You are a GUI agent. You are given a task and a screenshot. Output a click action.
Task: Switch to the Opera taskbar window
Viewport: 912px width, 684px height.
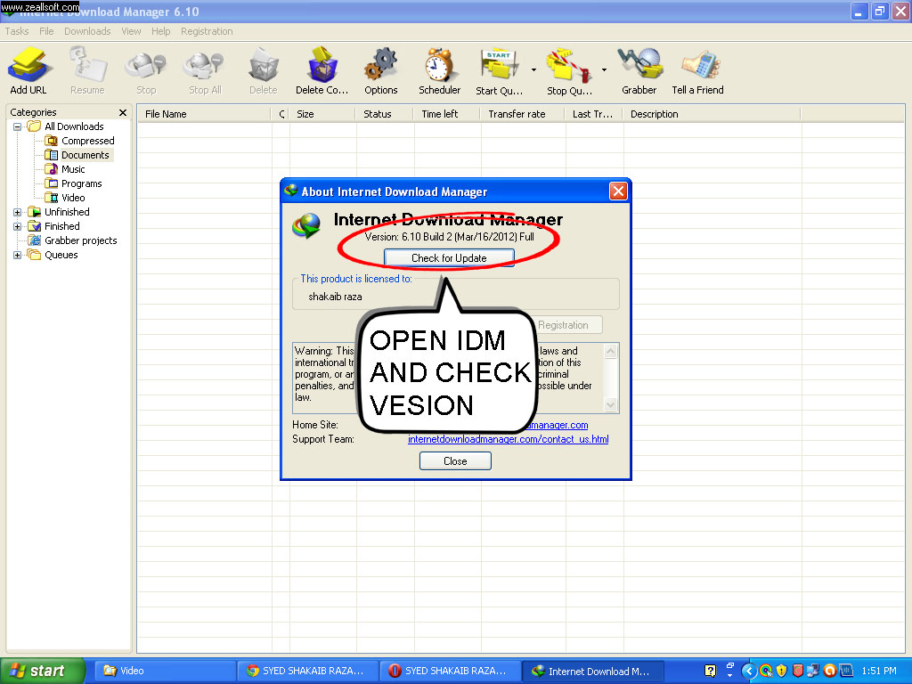click(x=450, y=671)
